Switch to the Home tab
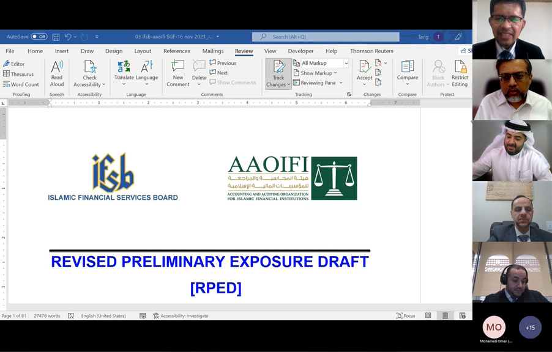This screenshot has width=552, height=352. pyautogui.click(x=35, y=51)
